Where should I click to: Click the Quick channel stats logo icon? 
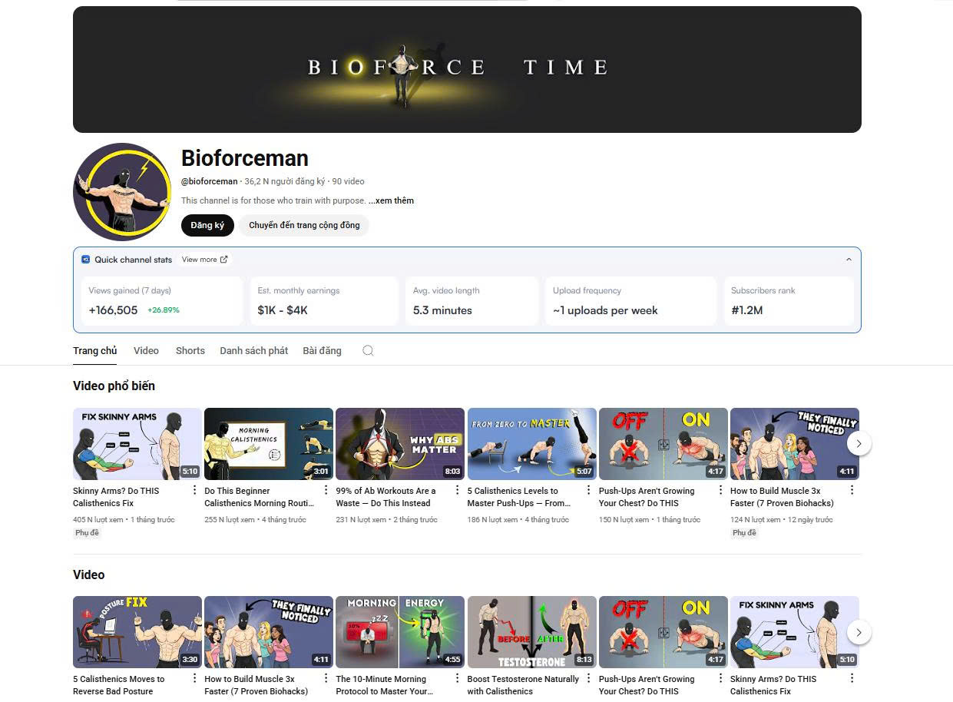[x=86, y=260]
